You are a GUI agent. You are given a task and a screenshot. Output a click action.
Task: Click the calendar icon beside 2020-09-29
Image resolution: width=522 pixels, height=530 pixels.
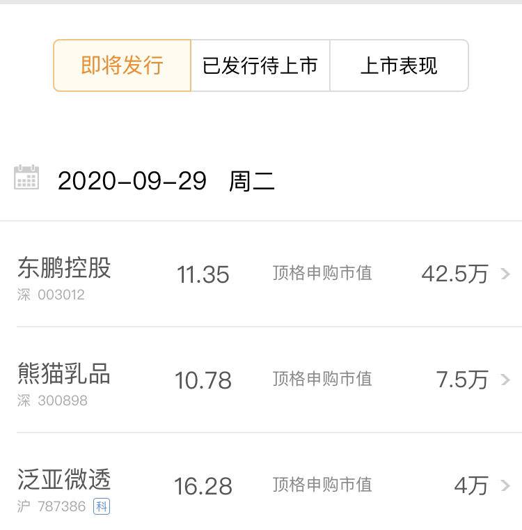tap(26, 177)
